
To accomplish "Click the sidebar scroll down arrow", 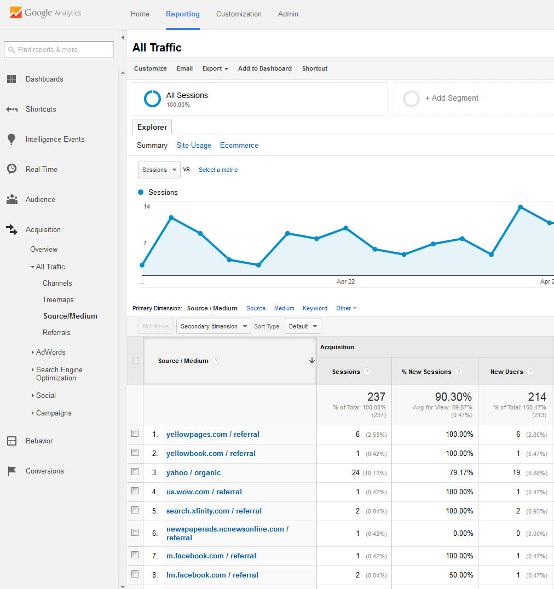I will pyautogui.click(x=123, y=586).
